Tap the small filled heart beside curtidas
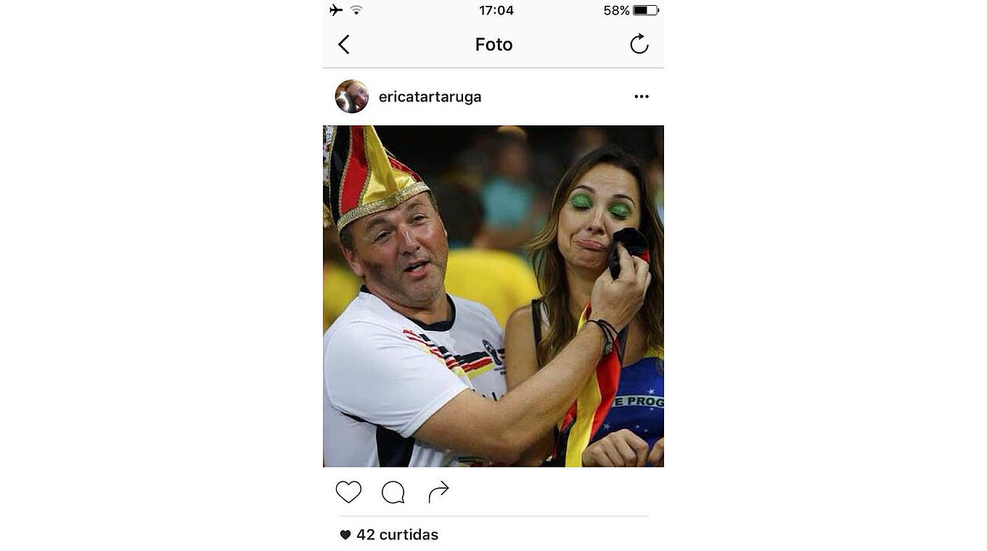The width and height of the screenshot is (987, 551). [345, 535]
